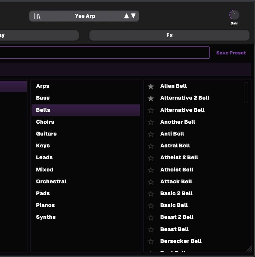Click the preset list scrollbar
255x257 pixels.
coord(246,93)
